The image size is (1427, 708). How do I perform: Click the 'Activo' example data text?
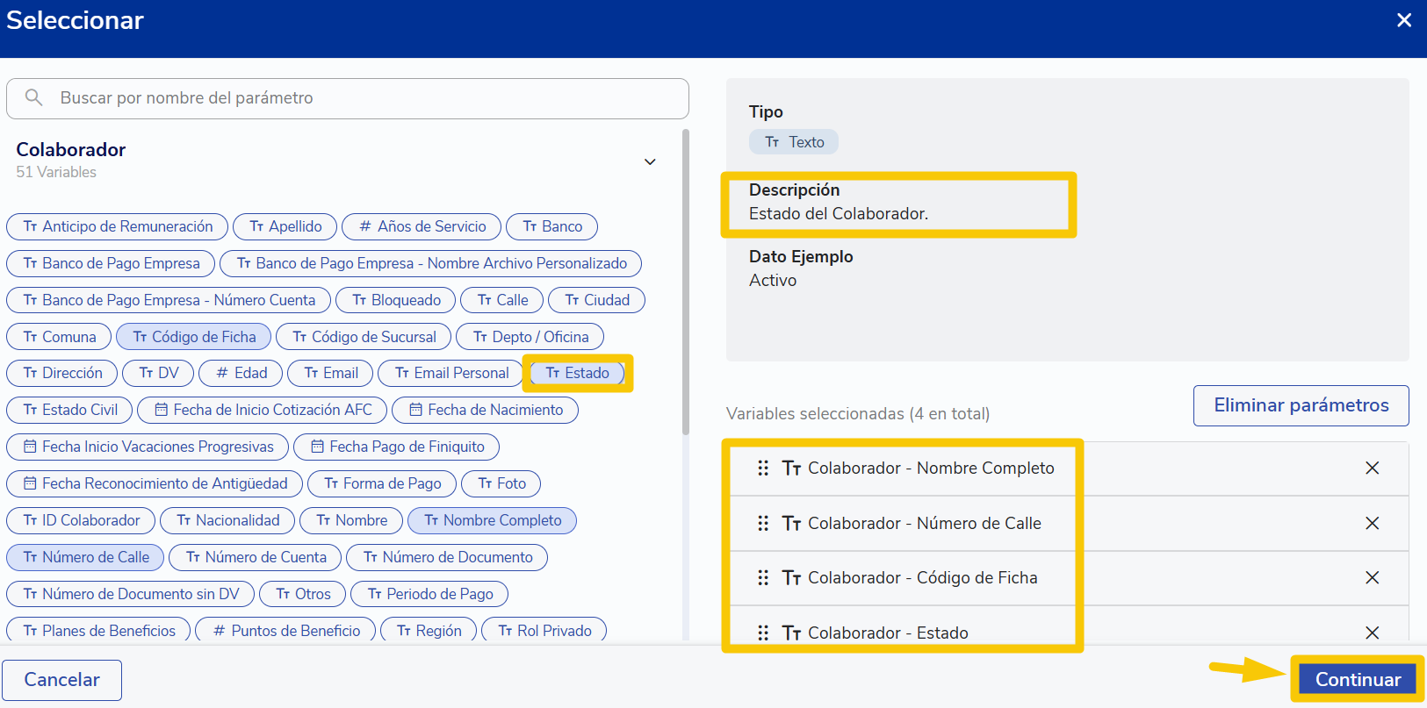pyautogui.click(x=773, y=281)
